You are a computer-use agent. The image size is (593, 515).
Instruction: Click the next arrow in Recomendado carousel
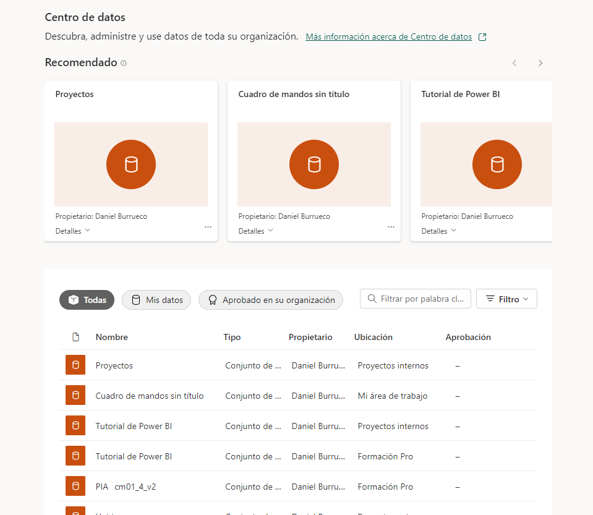540,63
